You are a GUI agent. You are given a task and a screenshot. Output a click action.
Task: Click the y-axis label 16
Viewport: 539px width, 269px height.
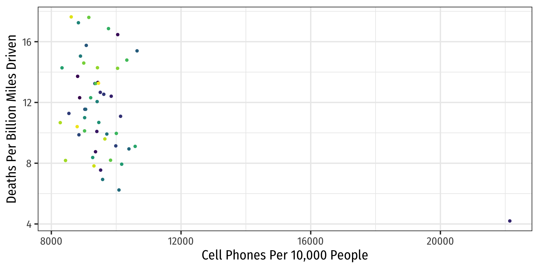coord(27,42)
